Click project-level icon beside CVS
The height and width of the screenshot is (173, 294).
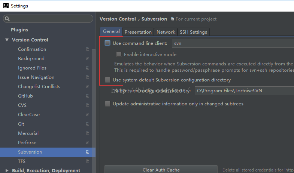[87, 105]
